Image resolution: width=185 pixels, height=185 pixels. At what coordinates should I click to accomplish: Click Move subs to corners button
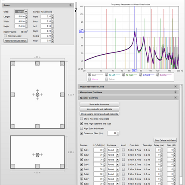tap(99, 104)
